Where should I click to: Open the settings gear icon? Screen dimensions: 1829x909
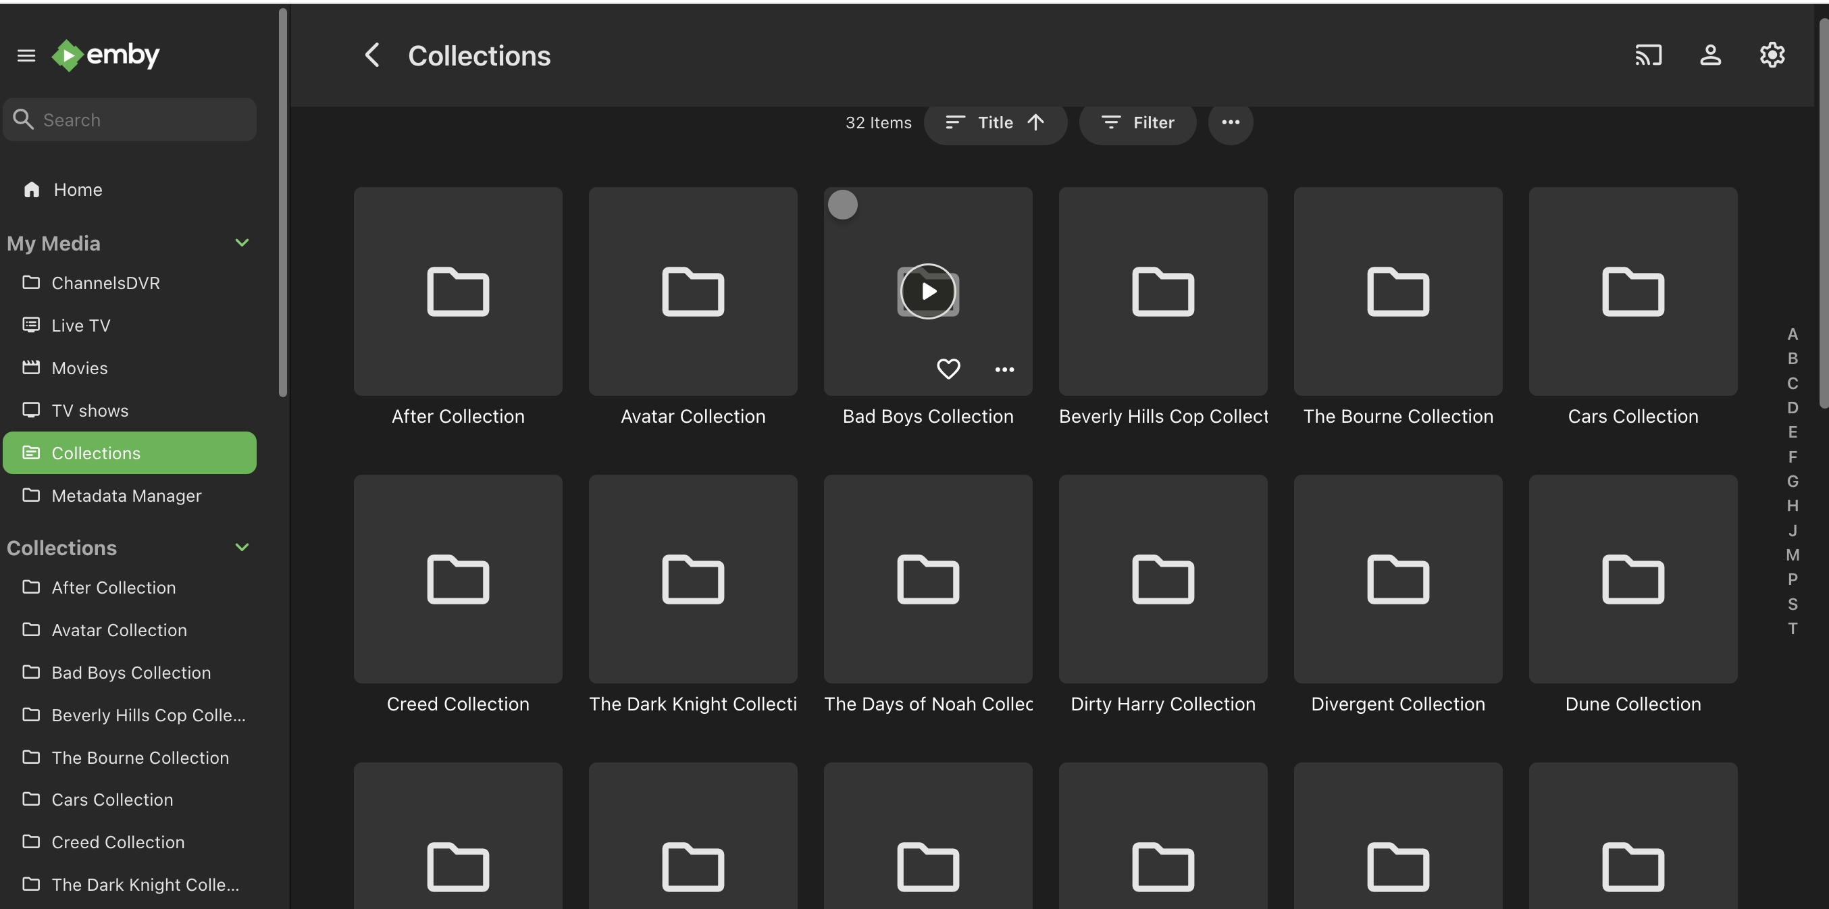(1772, 55)
